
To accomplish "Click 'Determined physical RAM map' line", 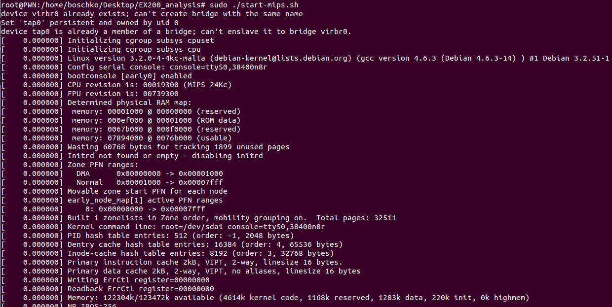I will coord(129,102).
